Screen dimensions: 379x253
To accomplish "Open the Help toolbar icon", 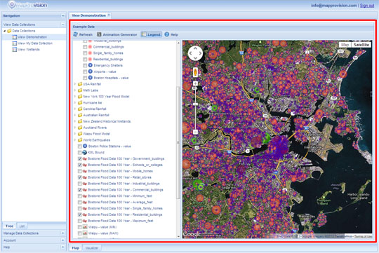I will click(167, 34).
